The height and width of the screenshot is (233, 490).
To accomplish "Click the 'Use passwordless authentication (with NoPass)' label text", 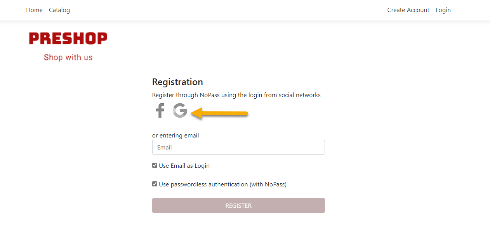I will (222, 184).
